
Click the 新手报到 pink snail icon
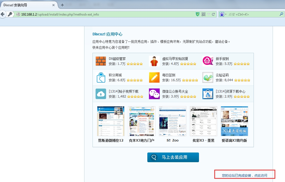pos(208,61)
